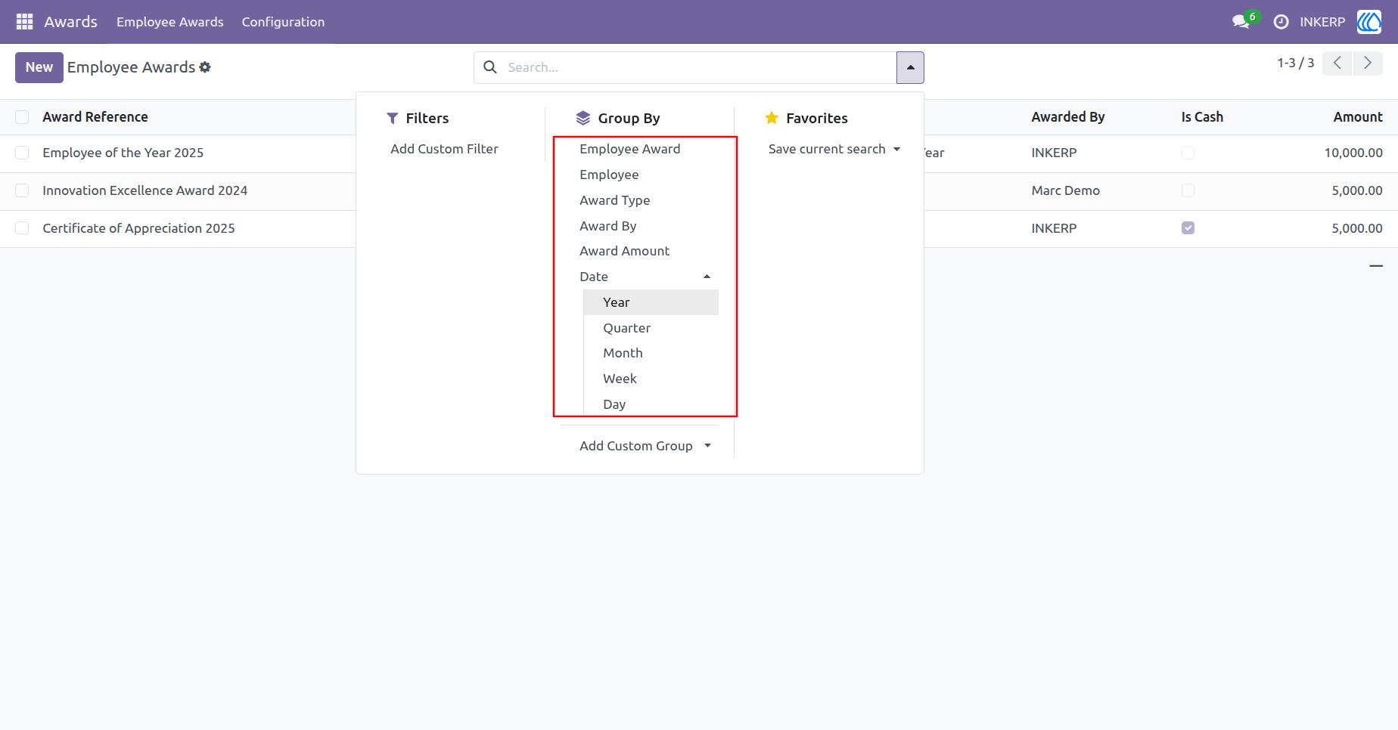The width and height of the screenshot is (1398, 730).
Task: Go to next page arrow
Action: 1368,63
